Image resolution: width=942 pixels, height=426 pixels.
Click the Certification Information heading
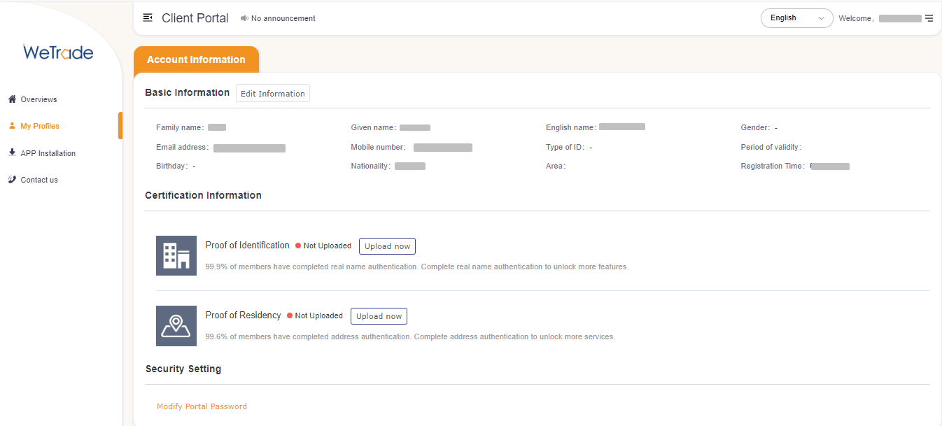click(x=203, y=195)
